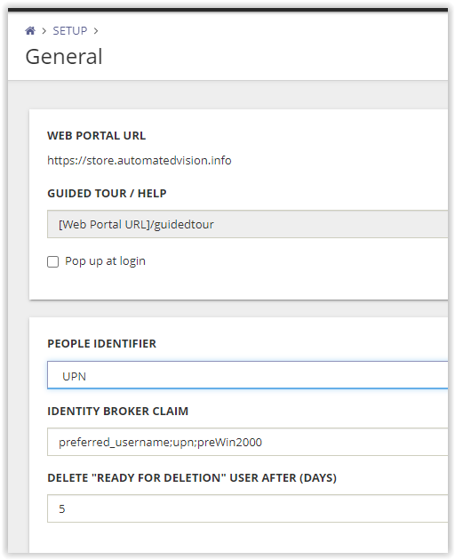
Task: Click the dark top bar of page
Action: [x=227, y=10]
